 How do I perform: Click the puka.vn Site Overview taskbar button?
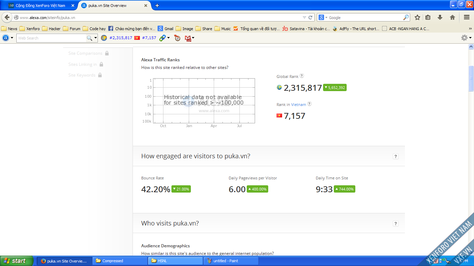tap(65, 261)
